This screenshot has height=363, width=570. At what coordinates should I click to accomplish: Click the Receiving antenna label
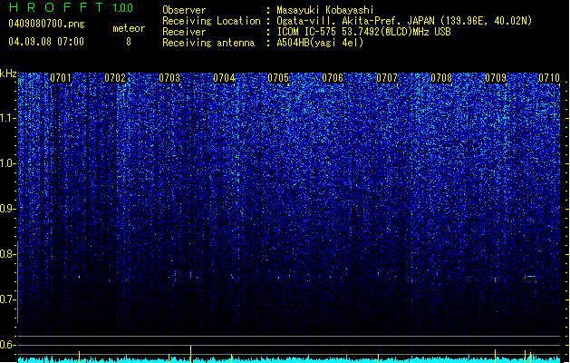208,43
